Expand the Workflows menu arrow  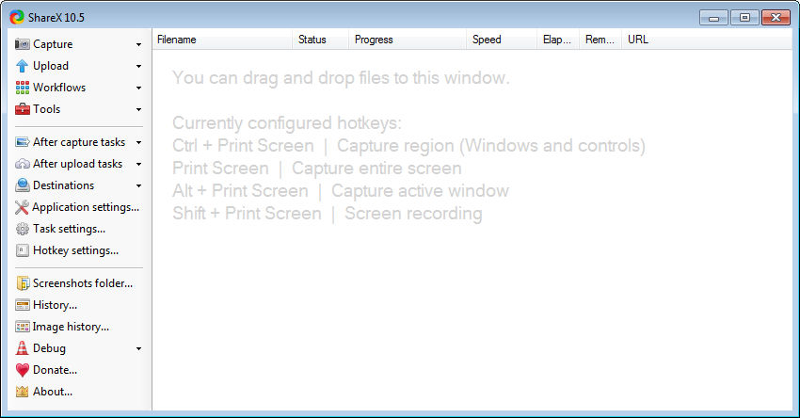pos(138,88)
